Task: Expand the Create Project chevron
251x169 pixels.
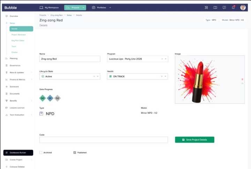Action: (31, 160)
